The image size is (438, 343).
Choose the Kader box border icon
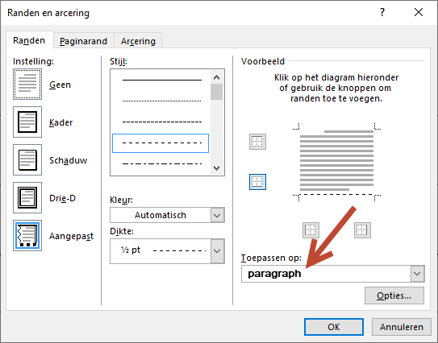pos(27,122)
